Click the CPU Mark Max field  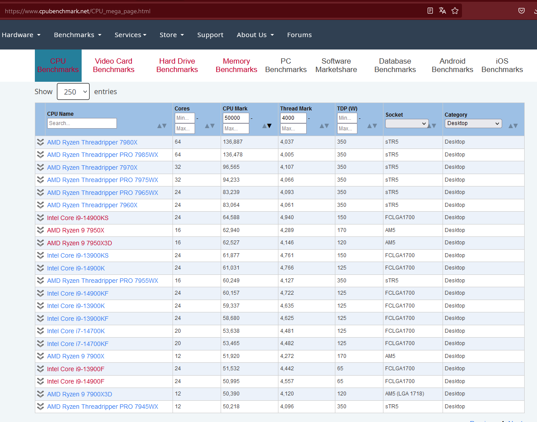click(236, 129)
